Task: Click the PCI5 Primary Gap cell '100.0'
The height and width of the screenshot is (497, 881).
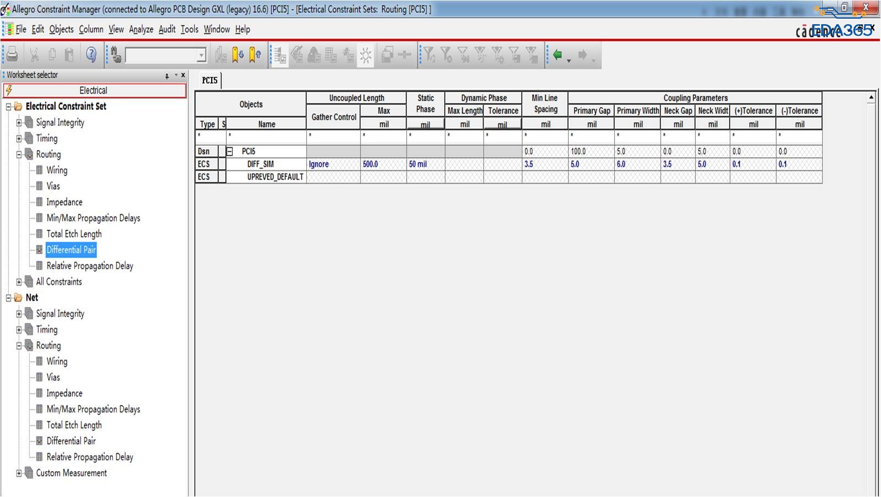Action: tap(591, 151)
